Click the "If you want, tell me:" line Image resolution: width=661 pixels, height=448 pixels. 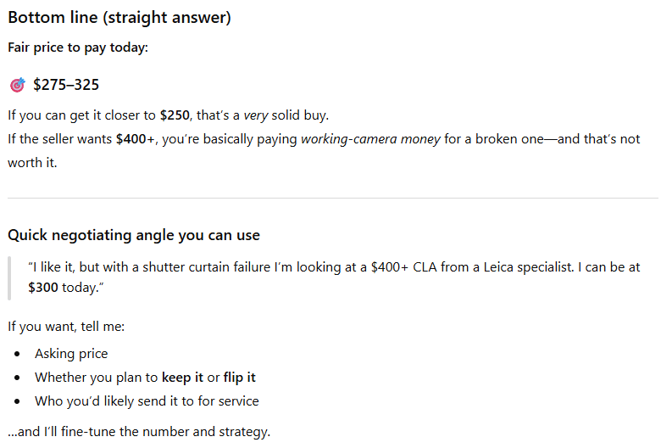pos(67,326)
